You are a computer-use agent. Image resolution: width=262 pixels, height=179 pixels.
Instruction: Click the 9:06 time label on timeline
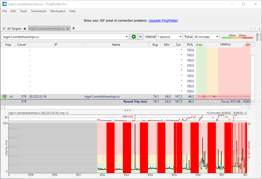tap(198, 175)
